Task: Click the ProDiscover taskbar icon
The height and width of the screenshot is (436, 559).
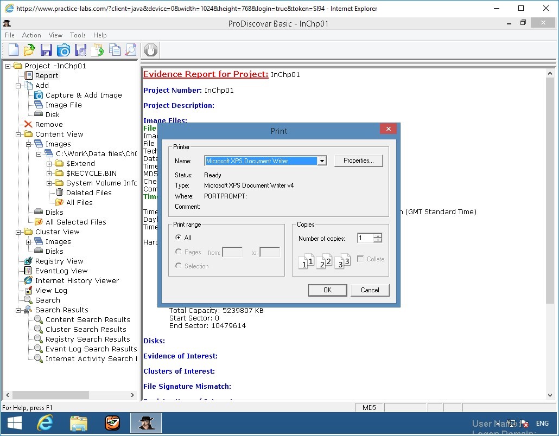Action: [x=146, y=423]
